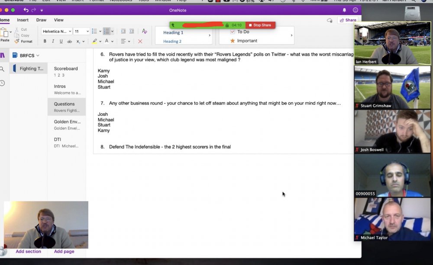Apply subscript formatting
Image resolution: width=433 pixels, height=265 pixels.
[78, 42]
